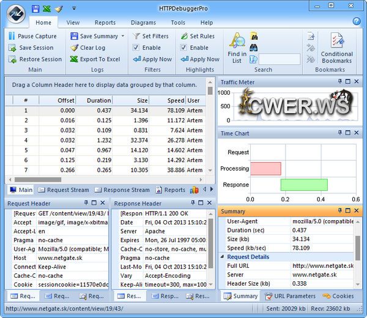
Task: Open the Diagrams ribbon tab
Action: point(143,23)
